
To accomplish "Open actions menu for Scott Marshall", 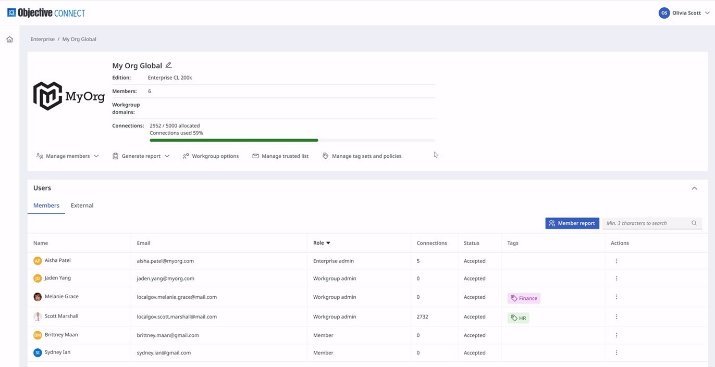I will click(617, 317).
